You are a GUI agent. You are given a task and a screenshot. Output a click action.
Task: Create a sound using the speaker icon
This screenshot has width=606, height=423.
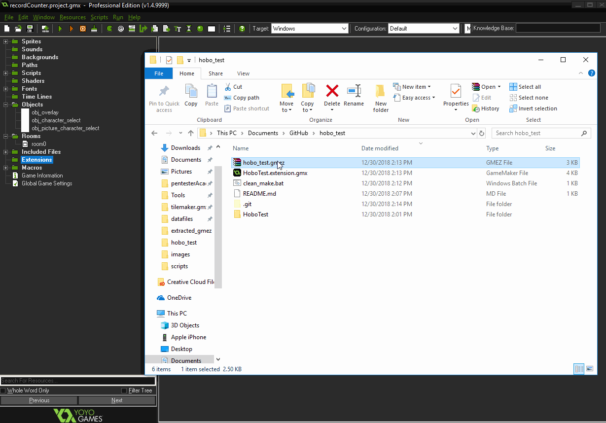coord(121,29)
